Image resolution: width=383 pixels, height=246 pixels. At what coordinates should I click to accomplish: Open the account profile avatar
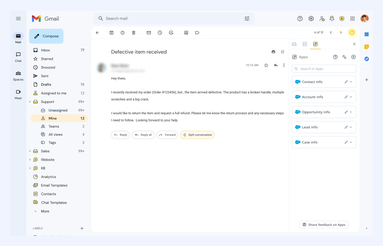pyautogui.click(x=364, y=19)
